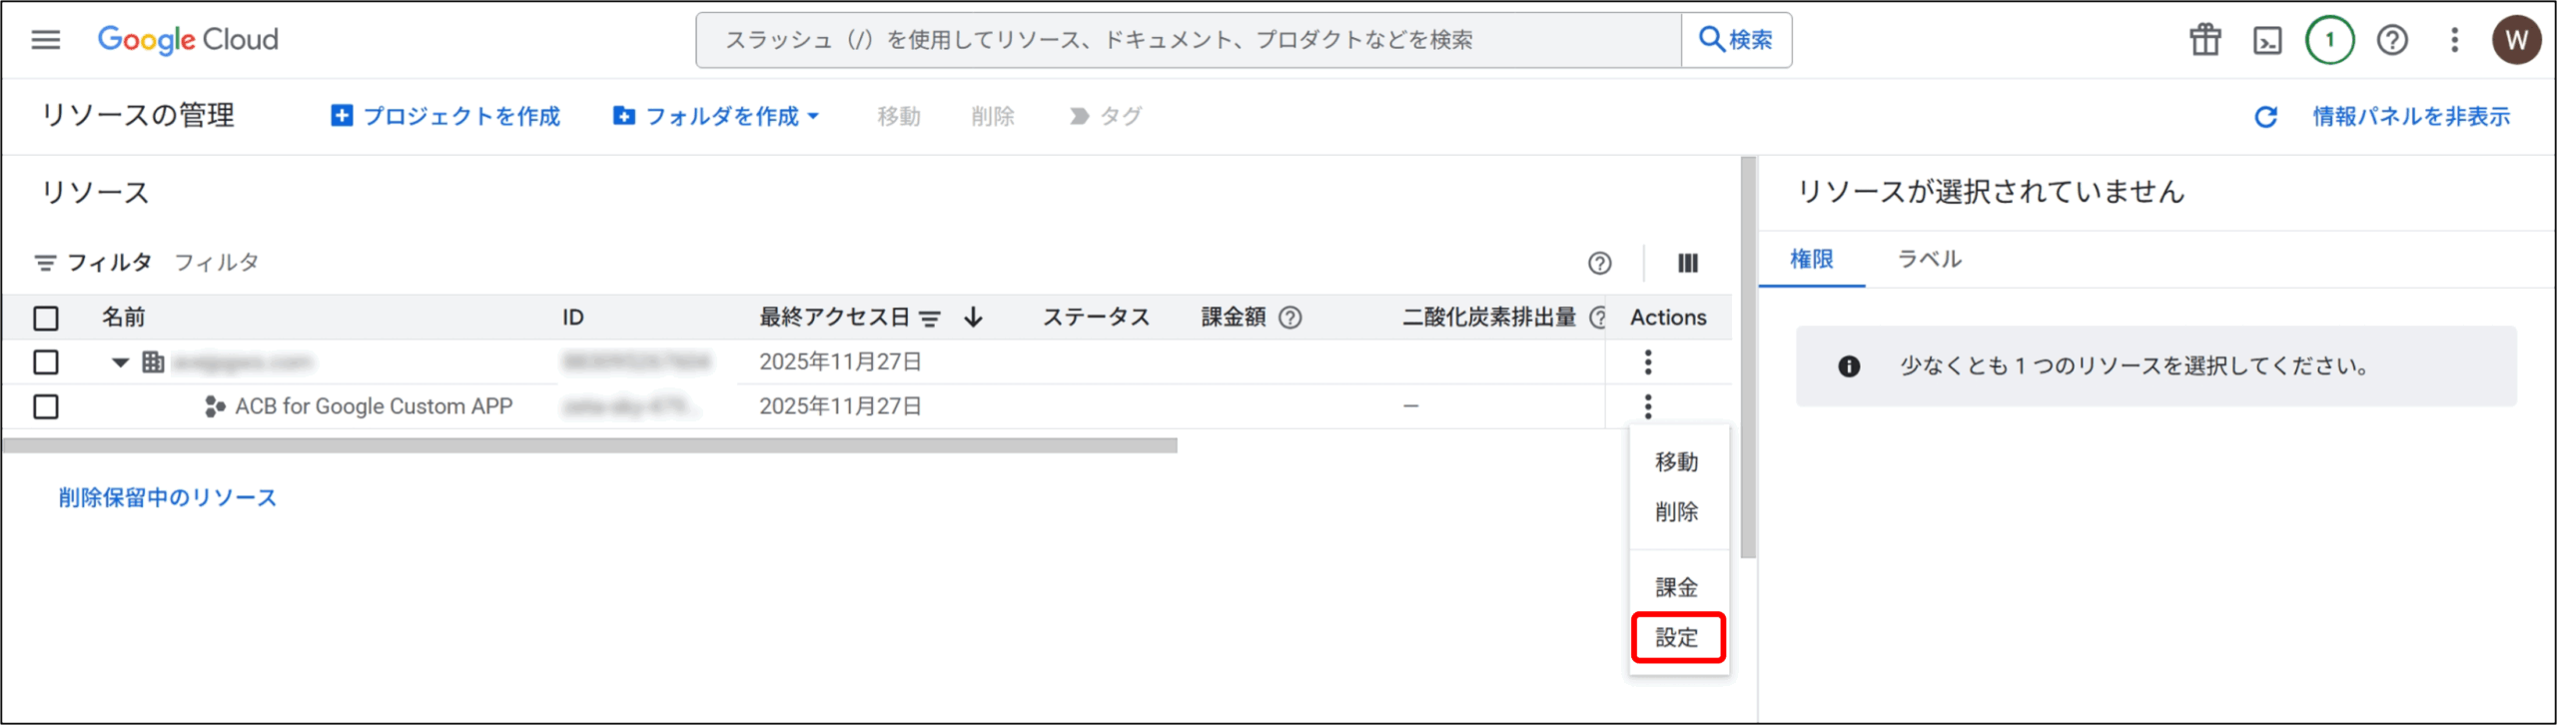The width and height of the screenshot is (2557, 725).
Task: Activate Cloud Shell terminal icon
Action: (x=2267, y=40)
